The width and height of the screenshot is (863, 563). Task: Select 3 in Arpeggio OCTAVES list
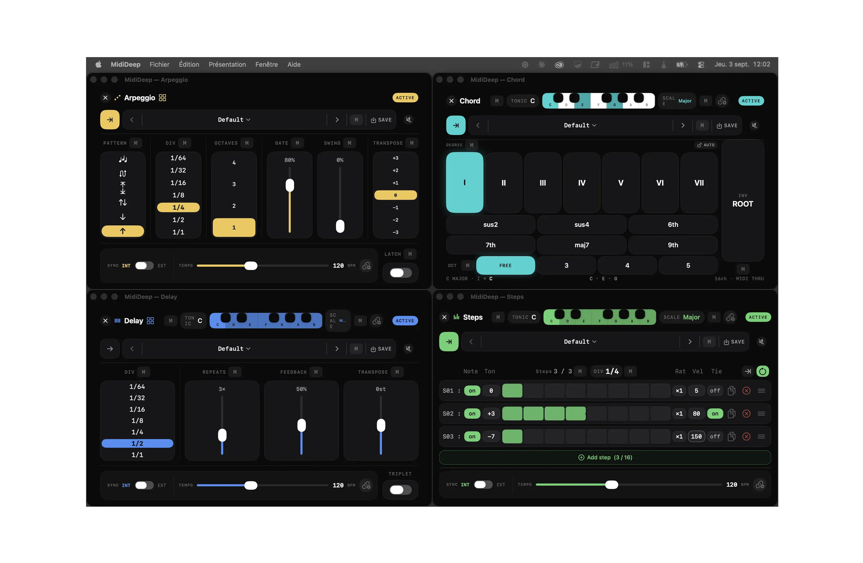point(234,184)
